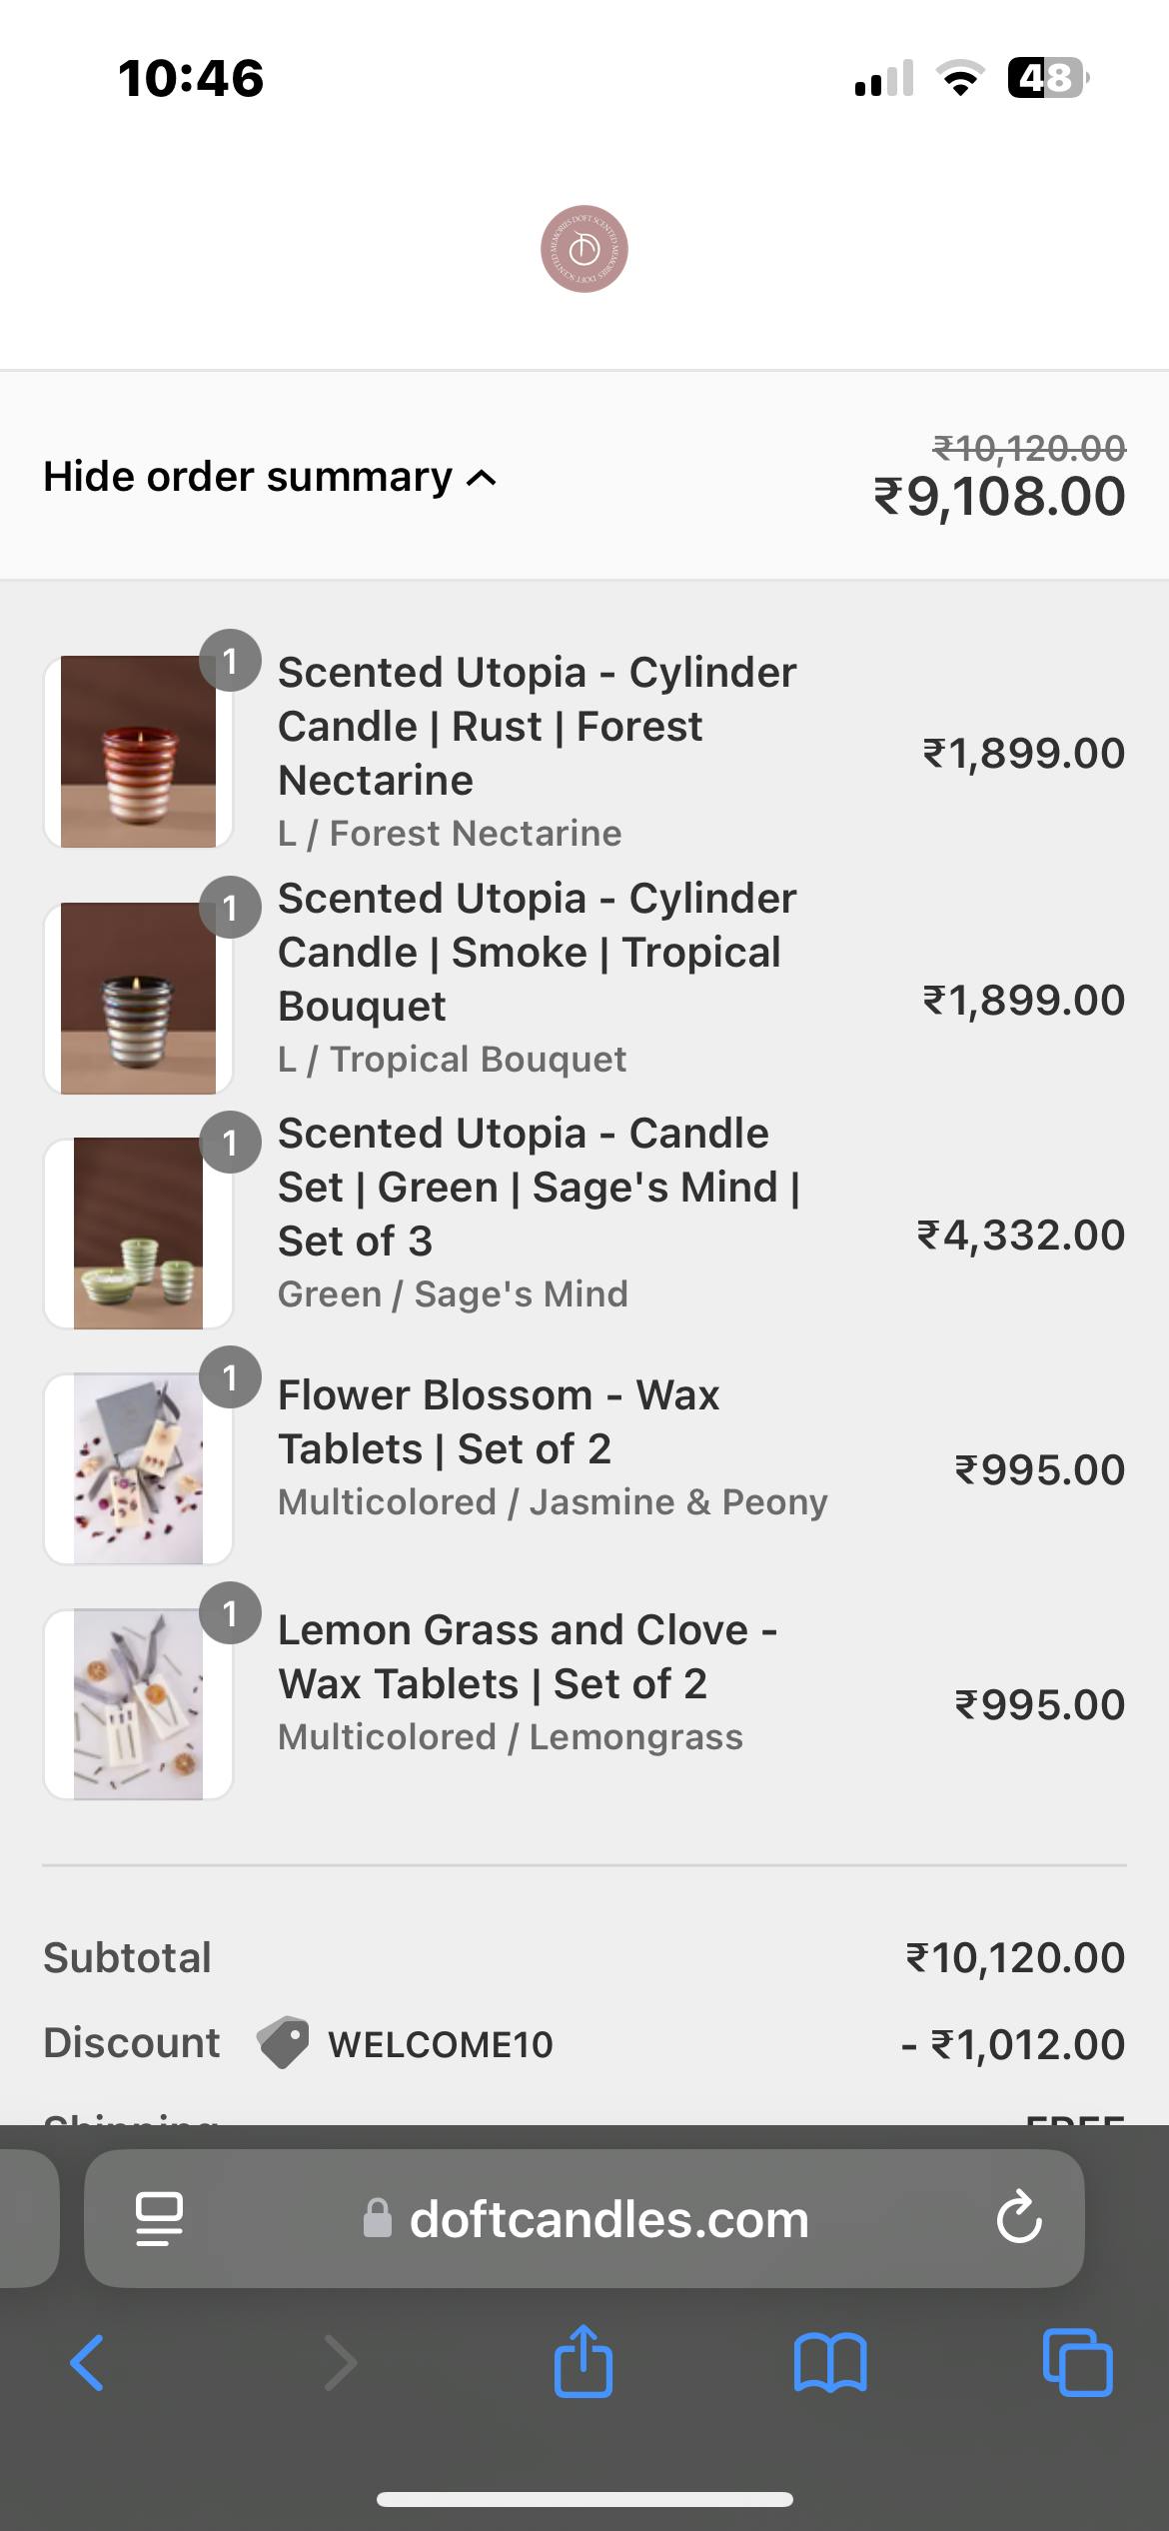Screen dimensions: 1169x2531
Task: Open the Green Sage's Mind candle set thumbnail
Action: click(x=138, y=1234)
